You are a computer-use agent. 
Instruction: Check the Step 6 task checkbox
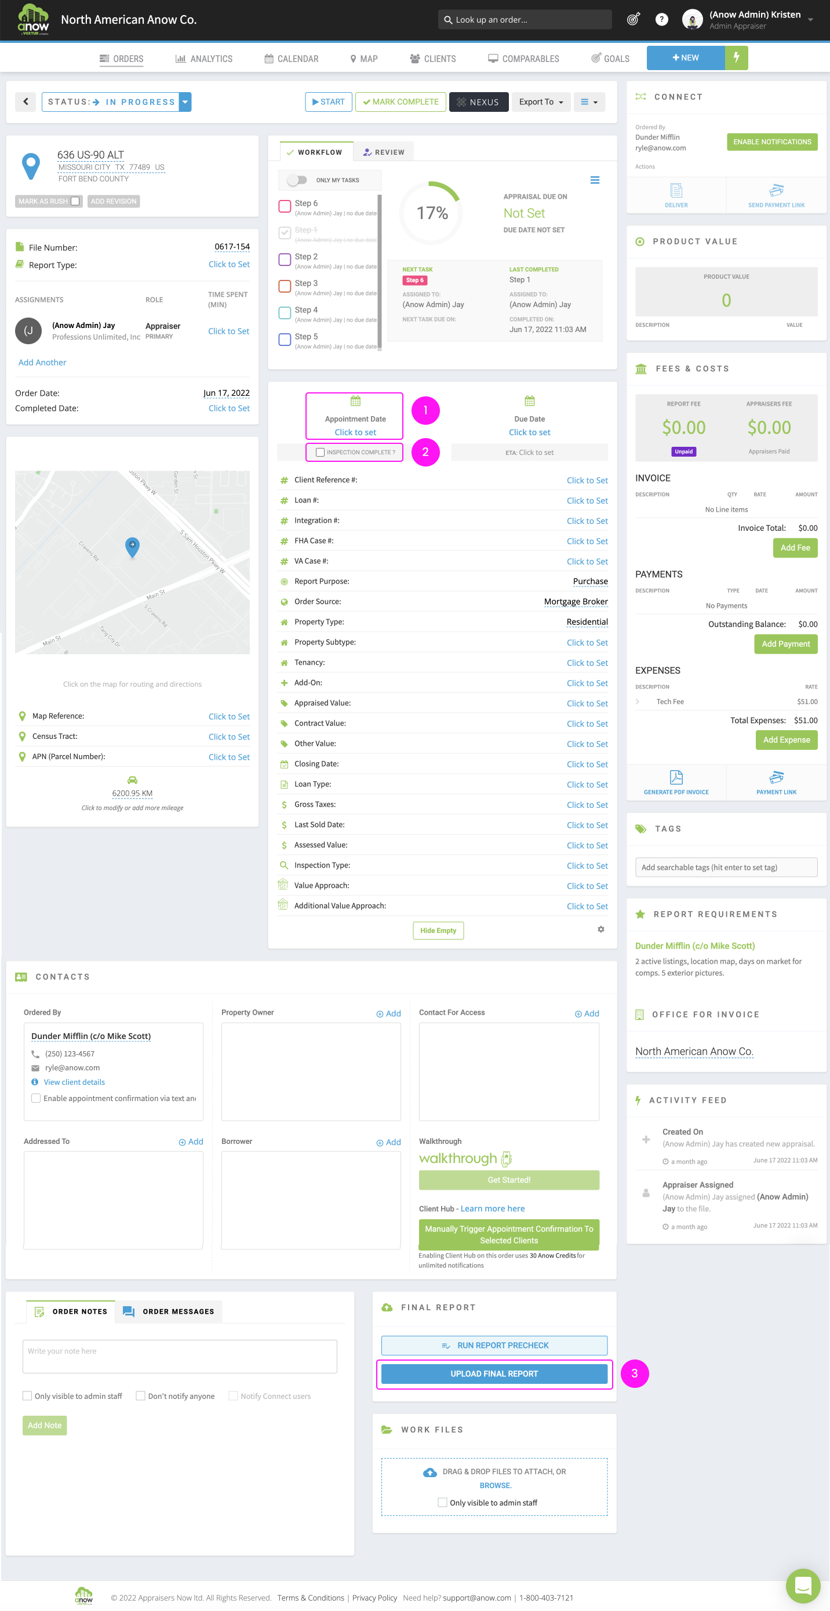click(285, 206)
